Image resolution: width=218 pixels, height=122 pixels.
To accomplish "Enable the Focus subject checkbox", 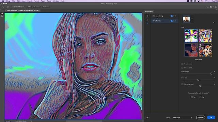I will pos(182,68).
